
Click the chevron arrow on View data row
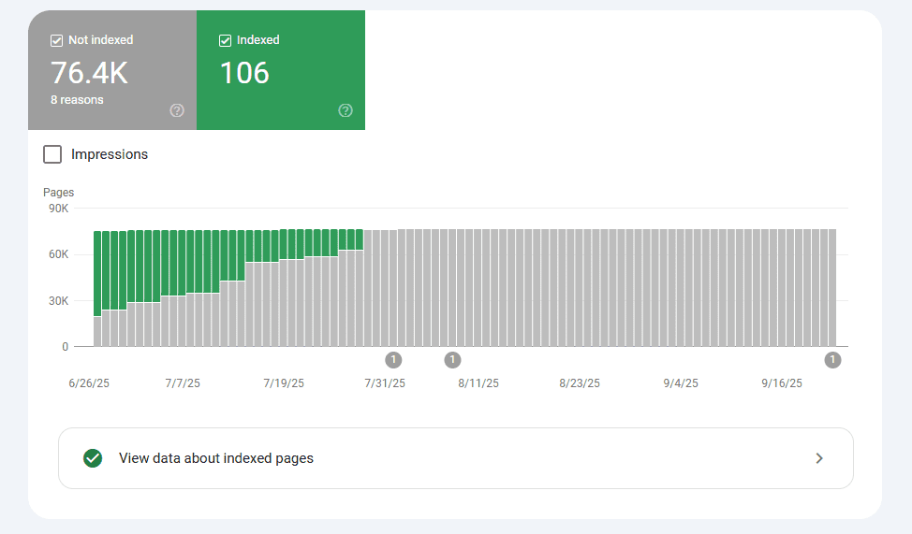[x=818, y=458]
